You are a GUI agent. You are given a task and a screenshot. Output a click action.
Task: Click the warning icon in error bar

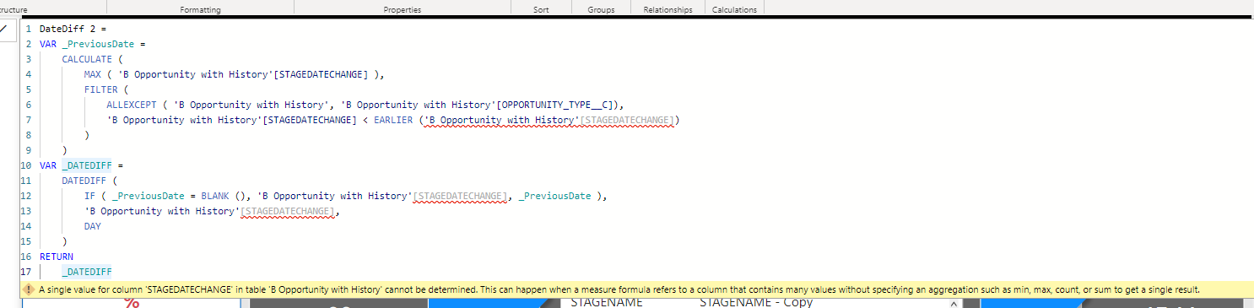click(x=29, y=289)
